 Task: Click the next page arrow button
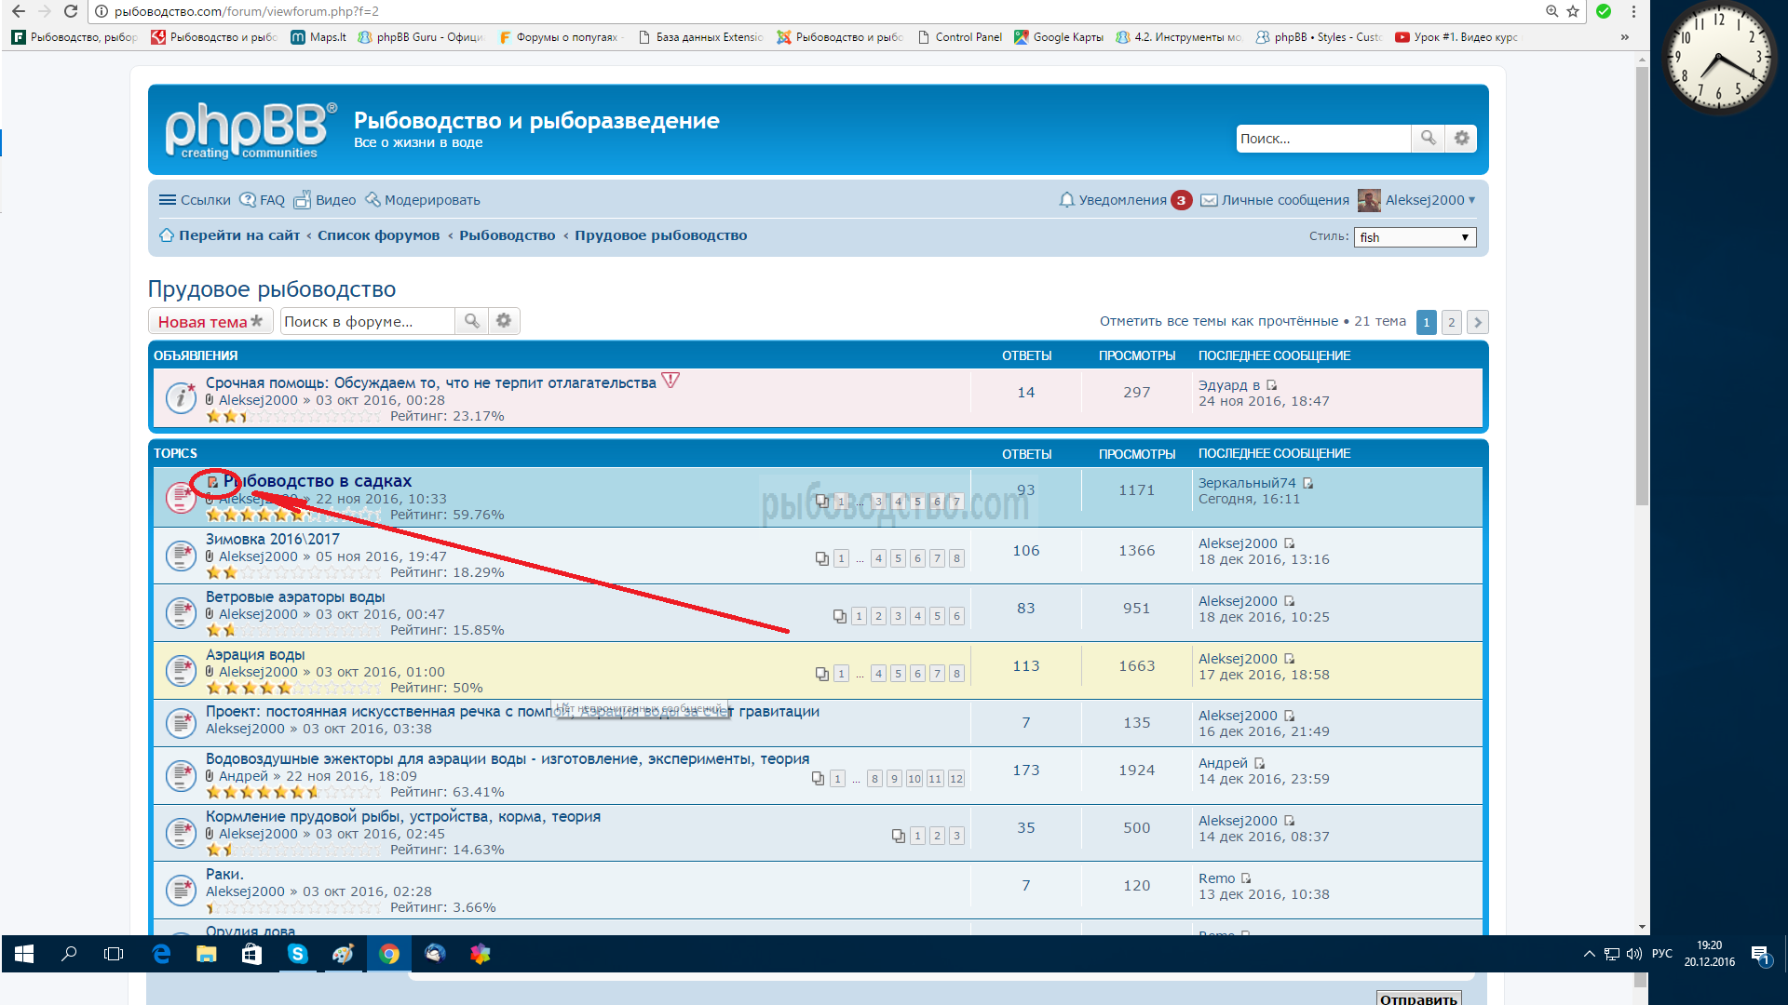[1477, 322]
